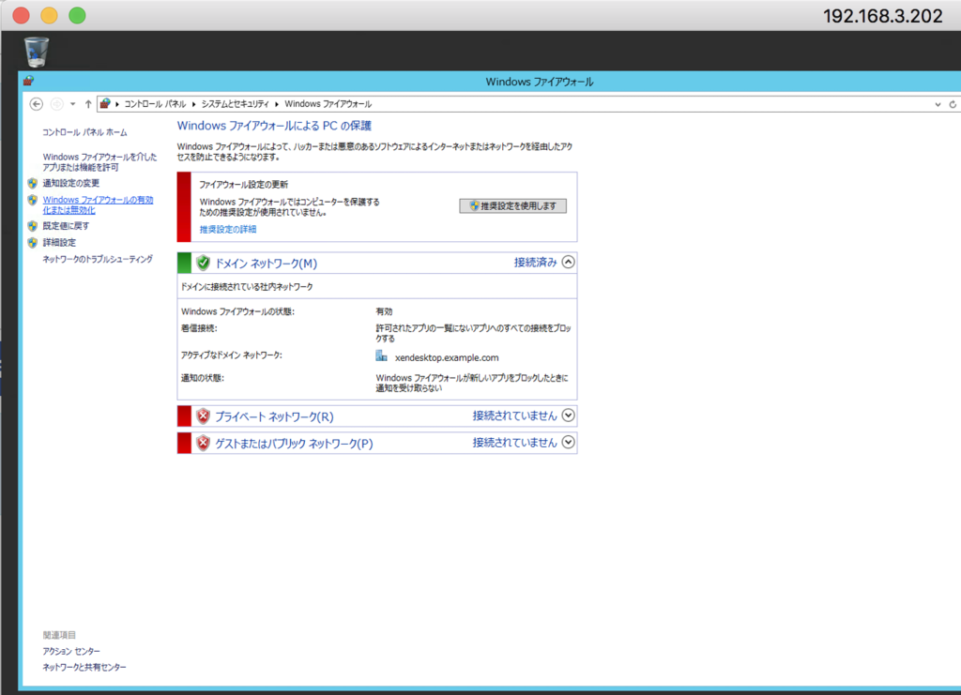Image resolution: width=961 pixels, height=695 pixels.
Task: Click Windows ファイアウォールによる PC の保護 title
Action: (x=274, y=126)
